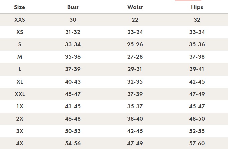This screenshot has width=228, height=149.
Task: Click waist value 22 in XXS row
Action: click(x=135, y=20)
